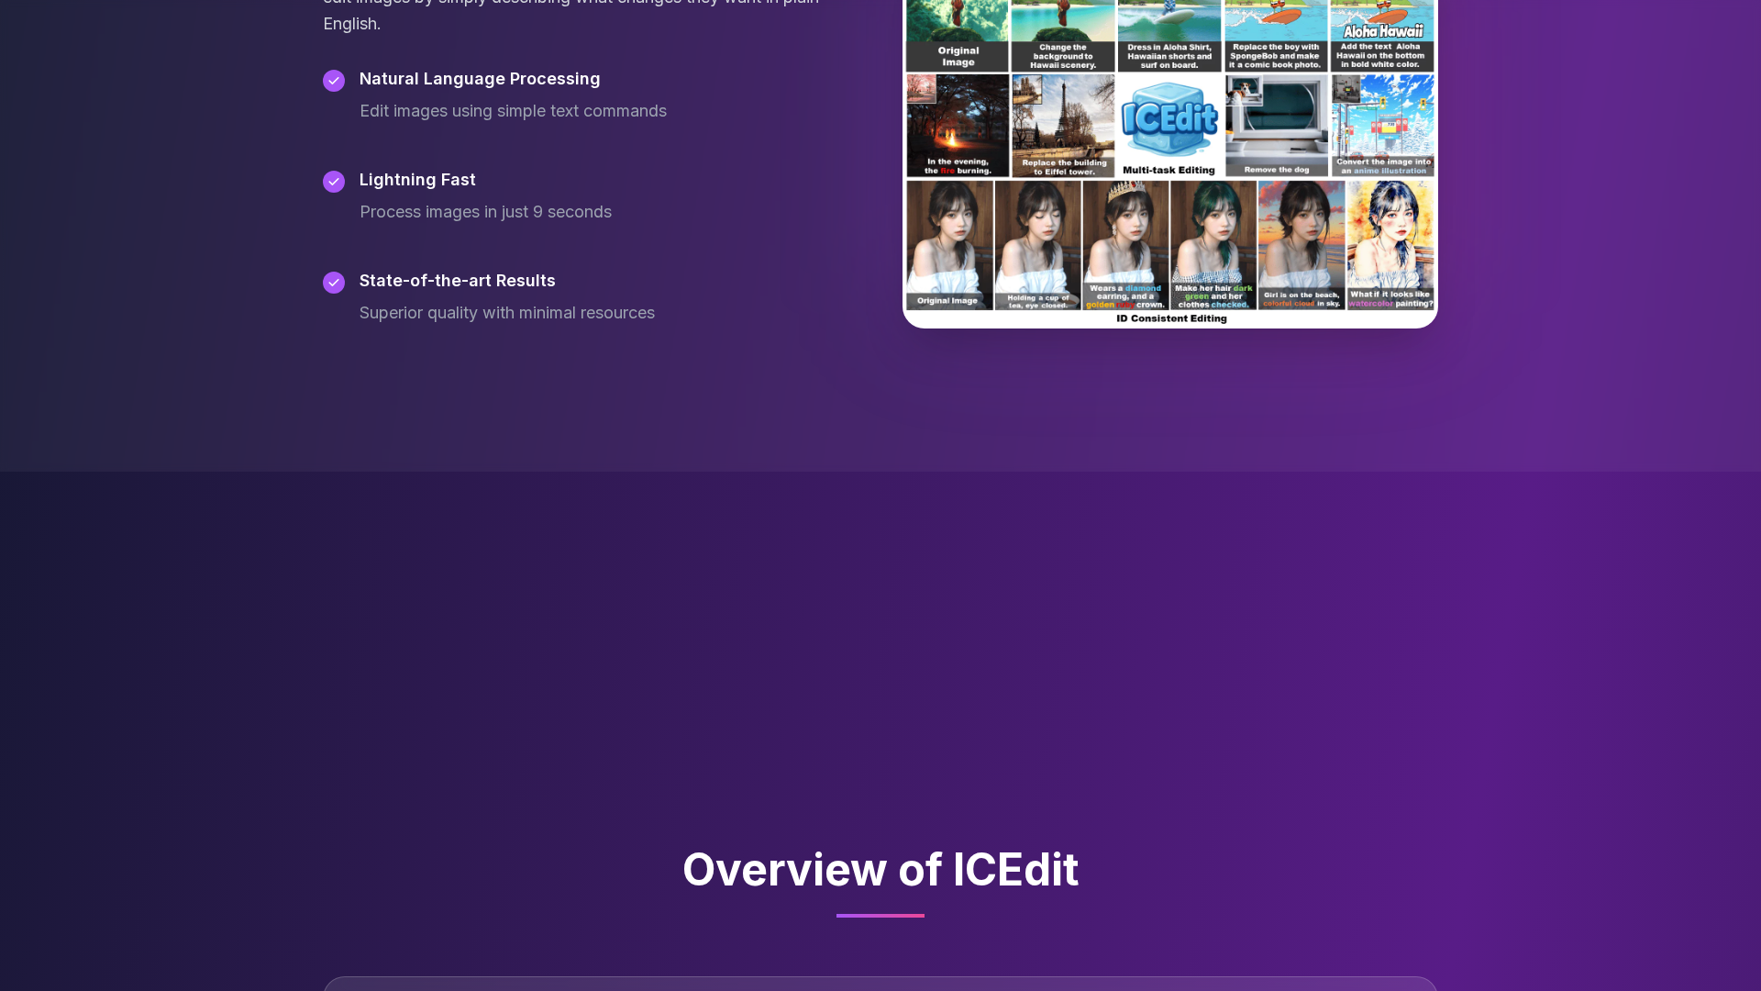Select the ICEdit ice cube logo

point(1169,119)
